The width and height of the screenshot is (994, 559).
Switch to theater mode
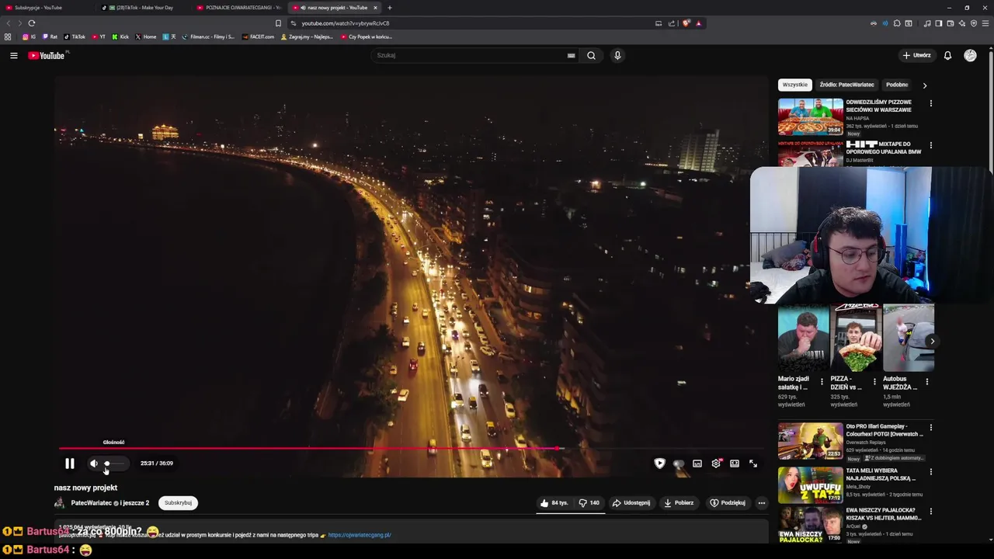tap(735, 464)
